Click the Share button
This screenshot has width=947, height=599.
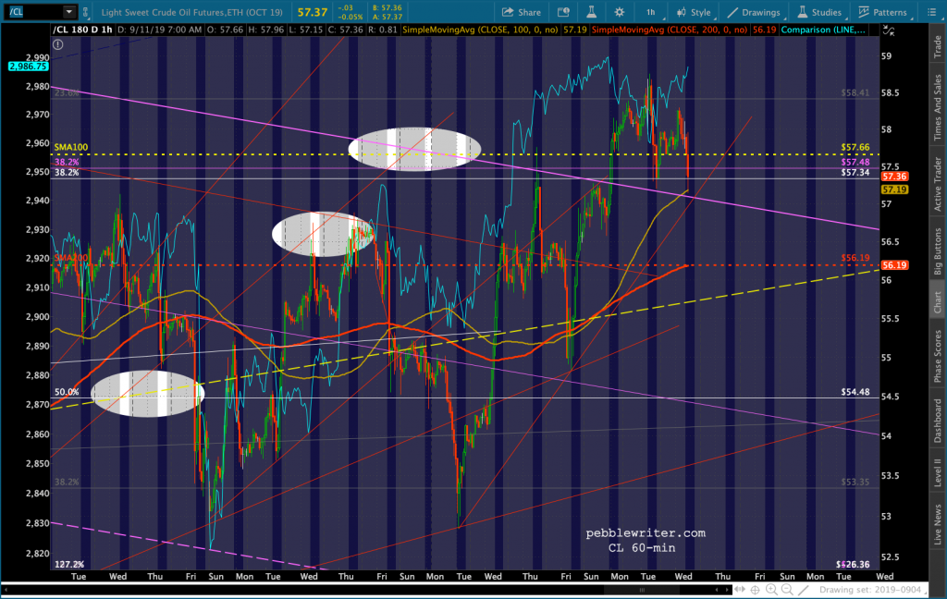pos(522,12)
